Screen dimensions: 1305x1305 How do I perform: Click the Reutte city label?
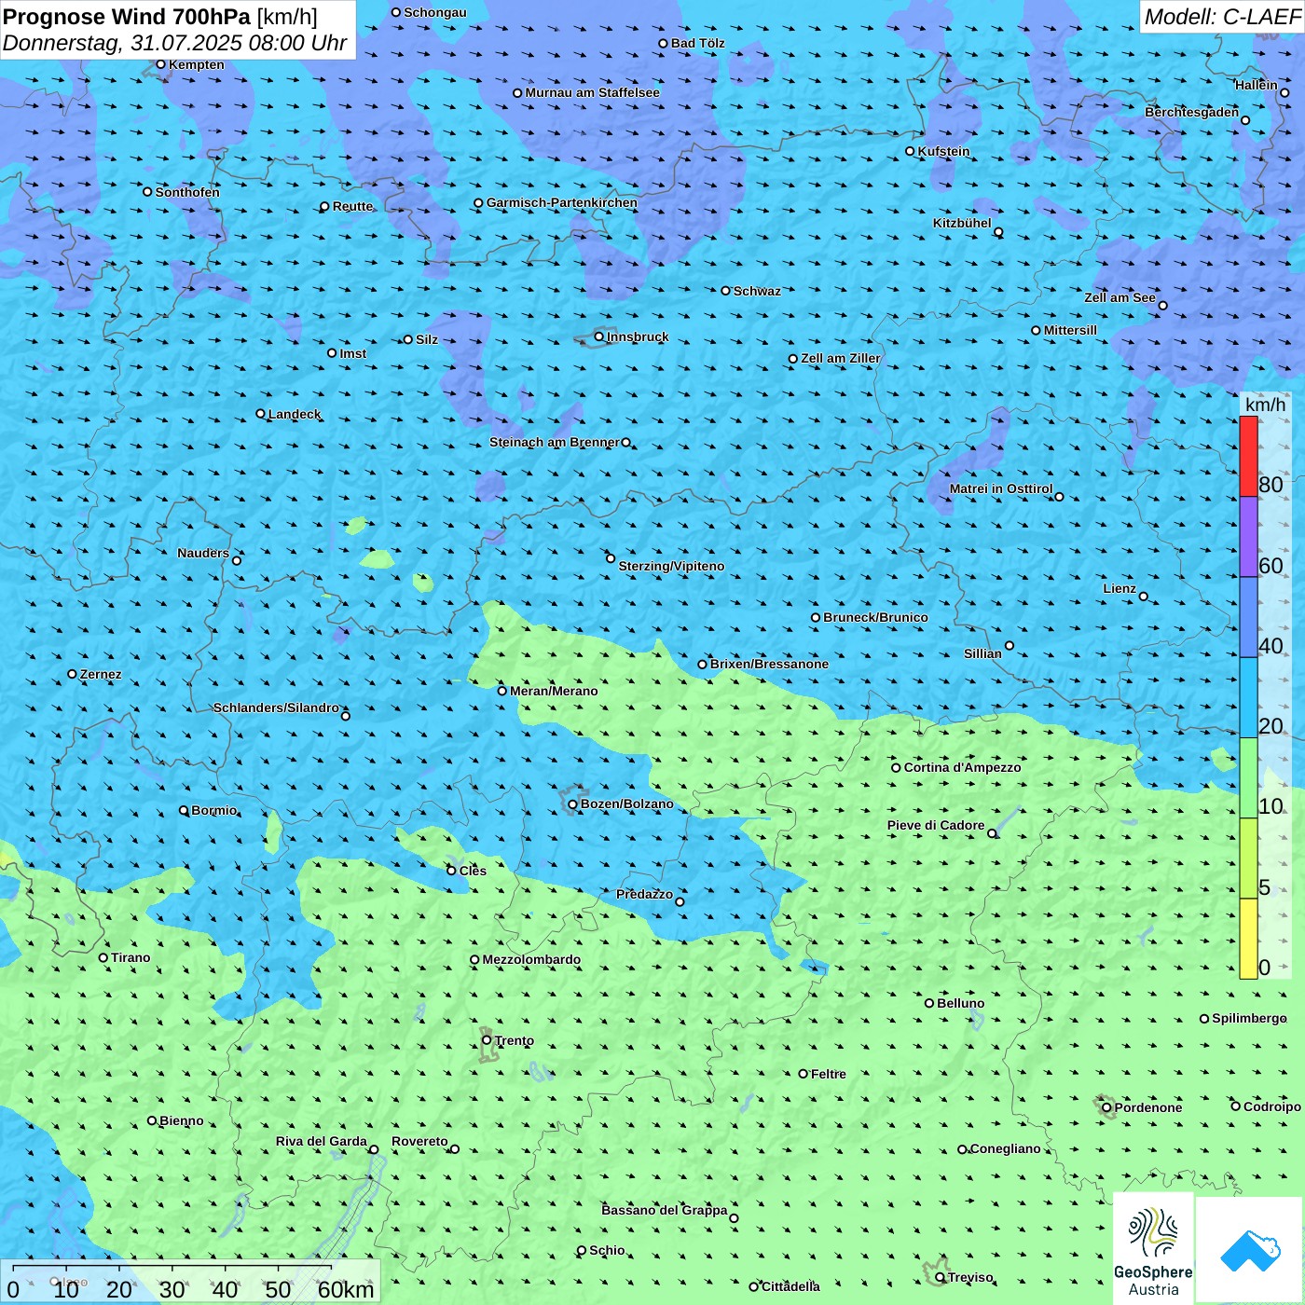point(353,206)
